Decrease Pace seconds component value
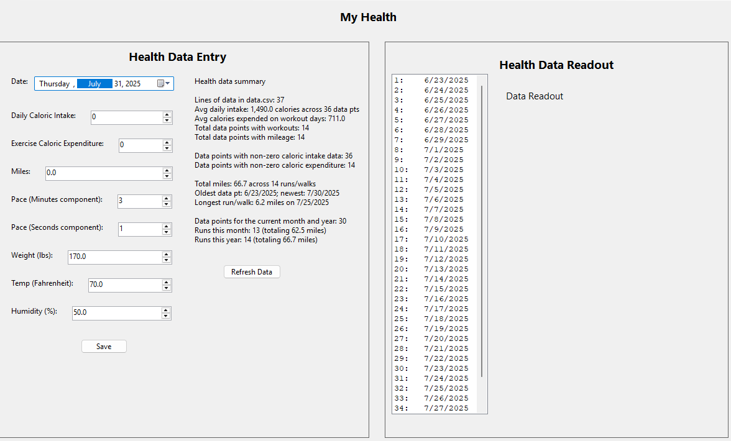 click(167, 232)
